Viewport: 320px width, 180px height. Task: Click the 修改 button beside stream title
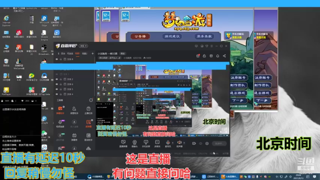point(122,54)
